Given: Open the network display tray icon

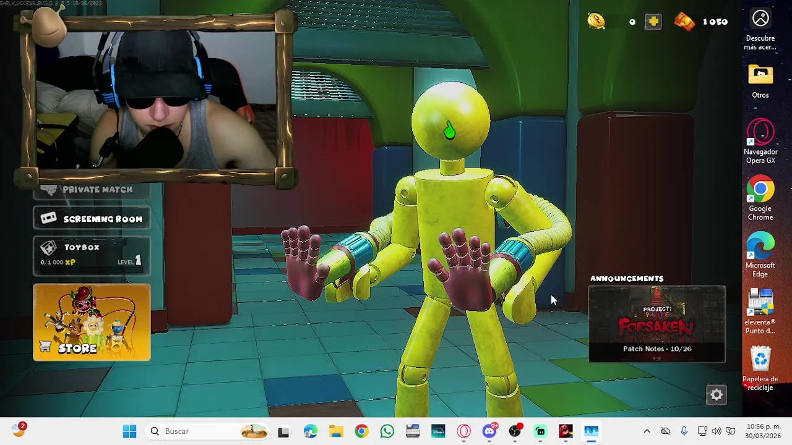Looking at the screenshot, I should [702, 431].
